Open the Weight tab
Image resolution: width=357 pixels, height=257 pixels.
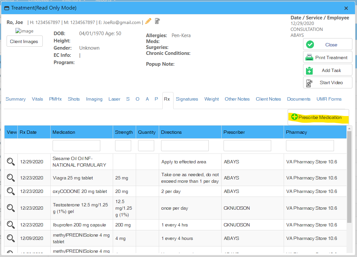[211, 99]
